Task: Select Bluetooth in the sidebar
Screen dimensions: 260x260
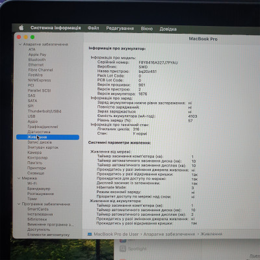Action: [37, 60]
